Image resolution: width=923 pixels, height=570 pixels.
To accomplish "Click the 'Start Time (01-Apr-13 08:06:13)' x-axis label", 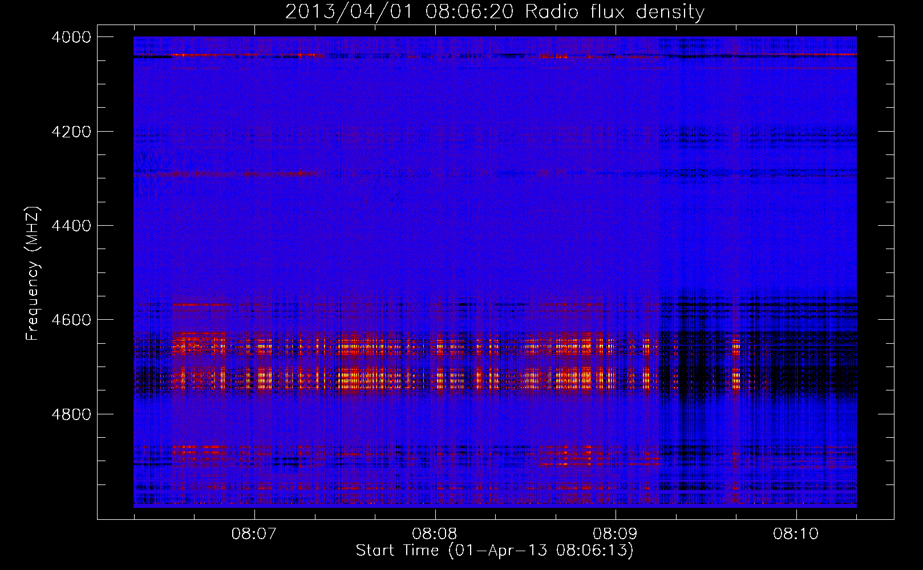I will coord(495,551).
